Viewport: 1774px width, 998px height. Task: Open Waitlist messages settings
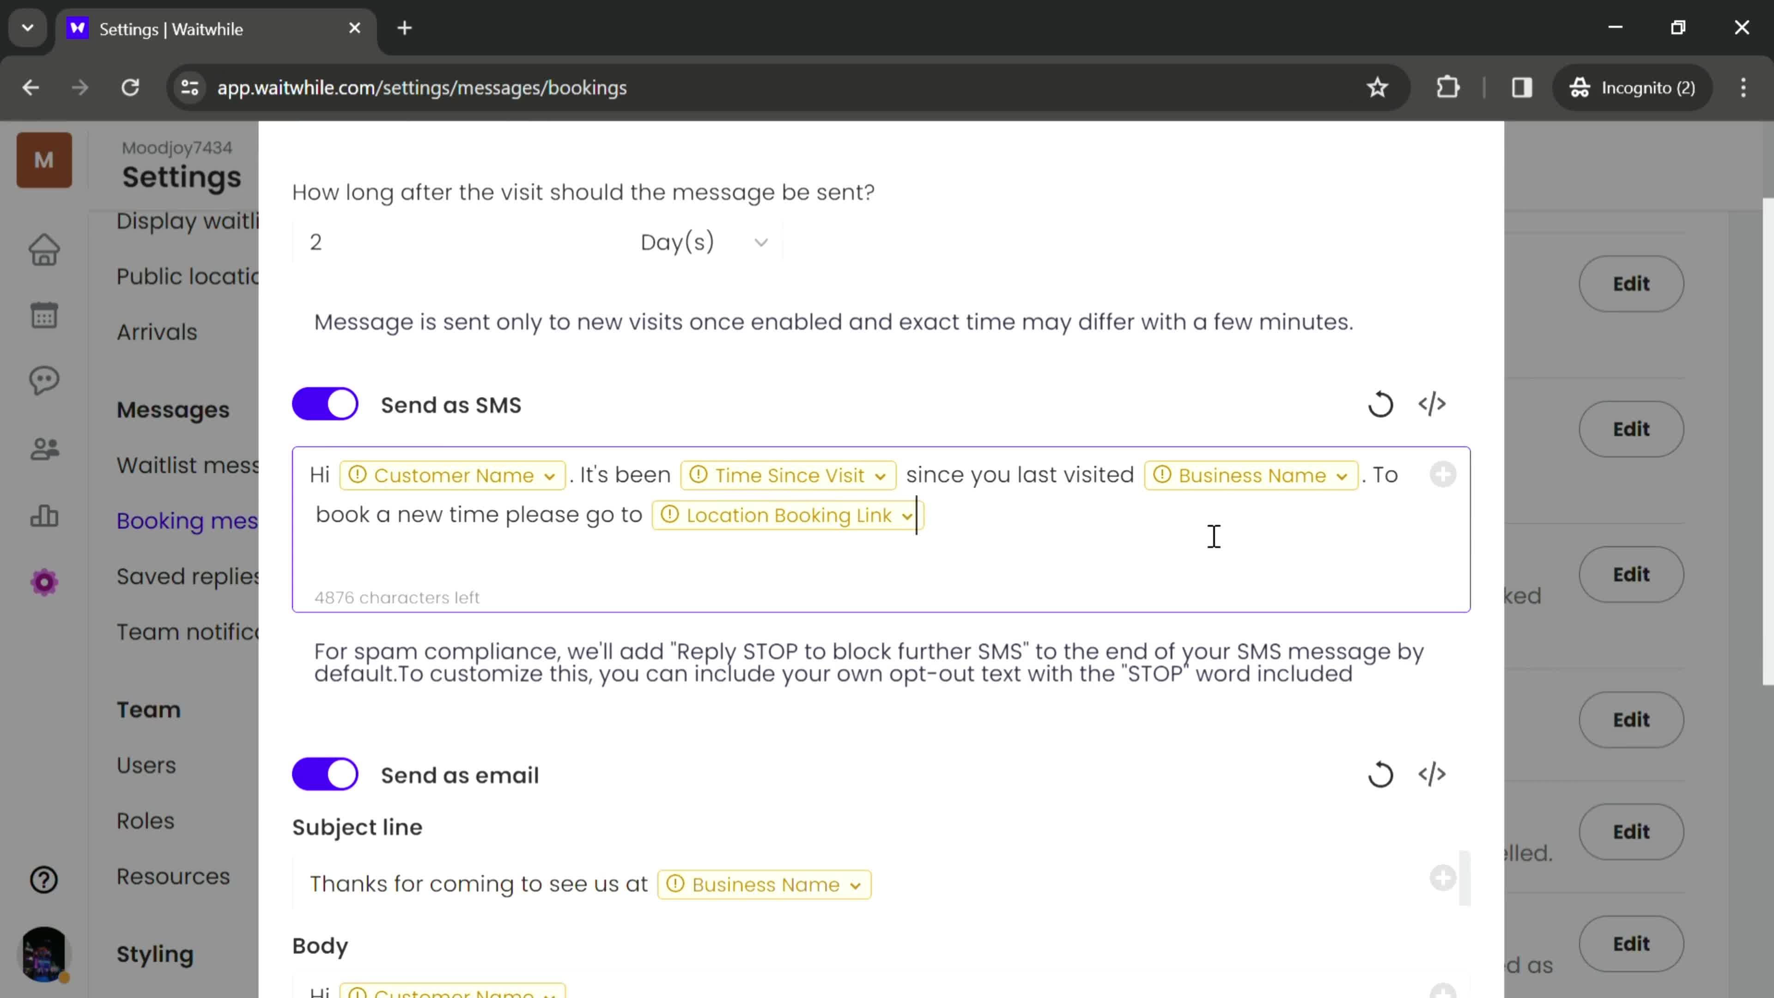tap(187, 465)
